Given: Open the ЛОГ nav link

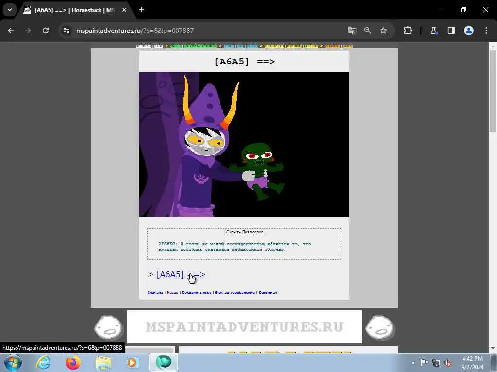Looking at the screenshot, I should pyautogui.click(x=240, y=46).
